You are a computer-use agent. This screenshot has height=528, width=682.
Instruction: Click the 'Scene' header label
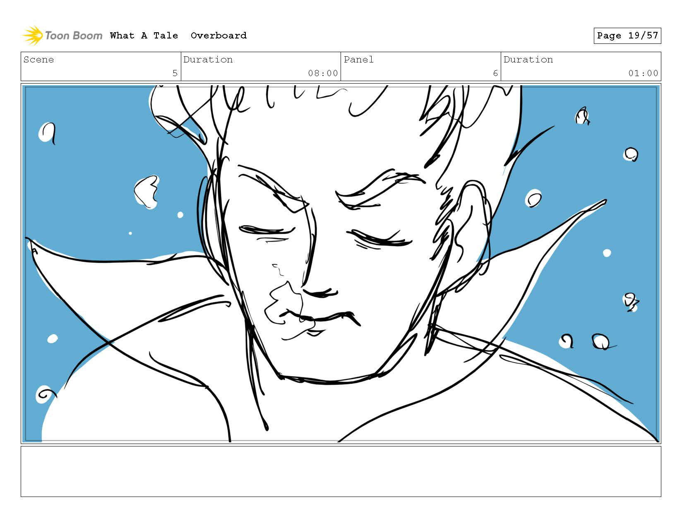pyautogui.click(x=38, y=60)
